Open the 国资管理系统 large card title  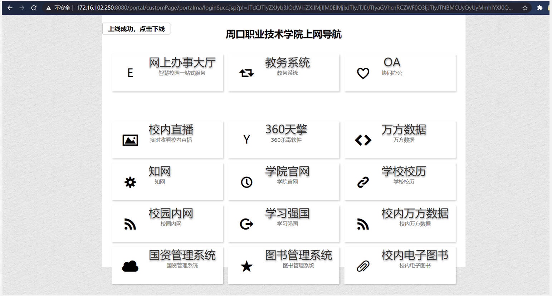coord(182,256)
